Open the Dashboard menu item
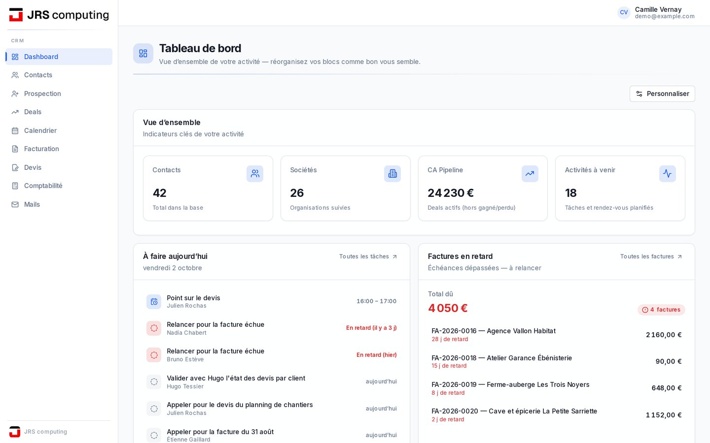This screenshot has height=443, width=710. pos(59,57)
